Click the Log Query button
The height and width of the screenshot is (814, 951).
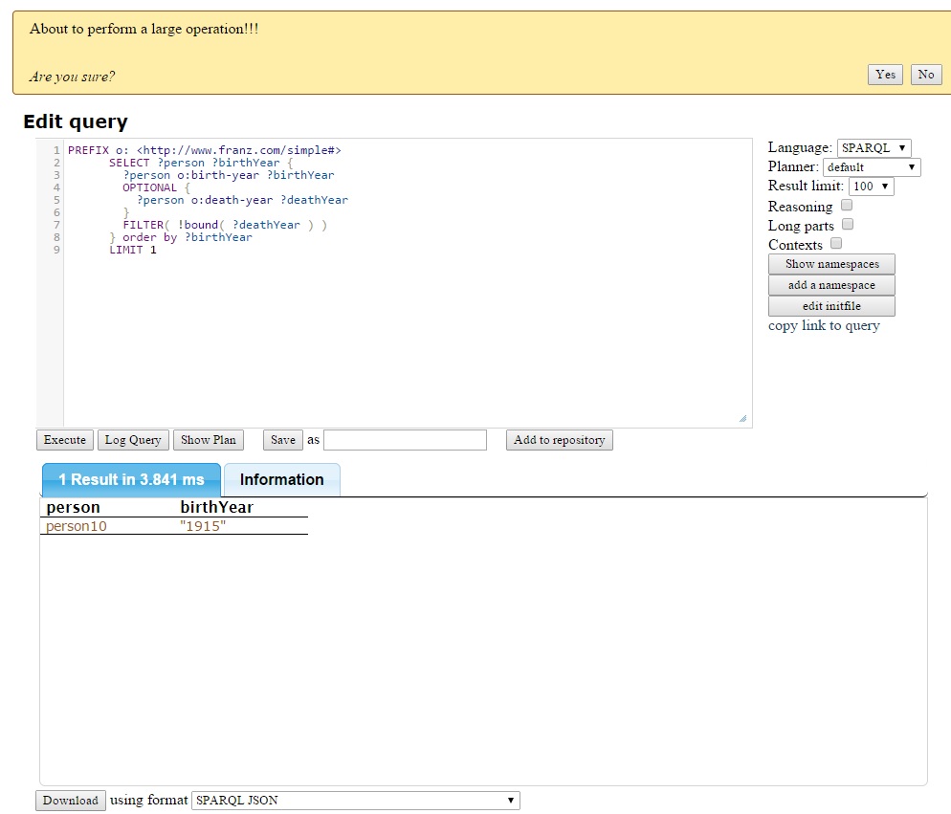pyautogui.click(x=133, y=440)
